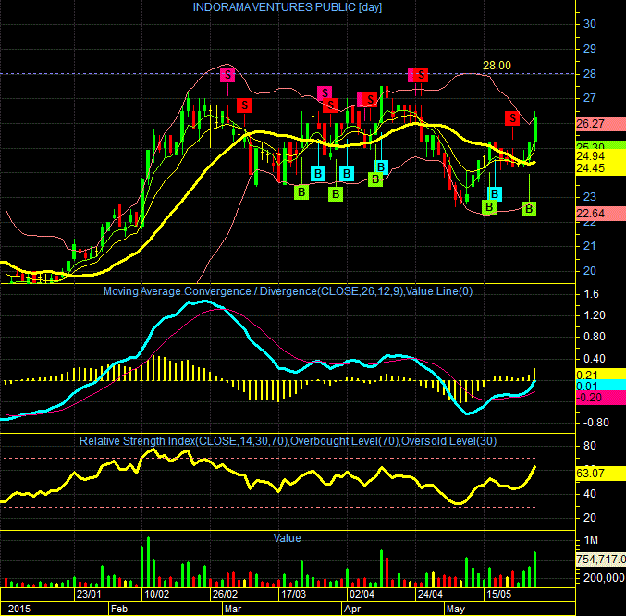Click the pink S sell marker at February peak

pyautogui.click(x=227, y=75)
